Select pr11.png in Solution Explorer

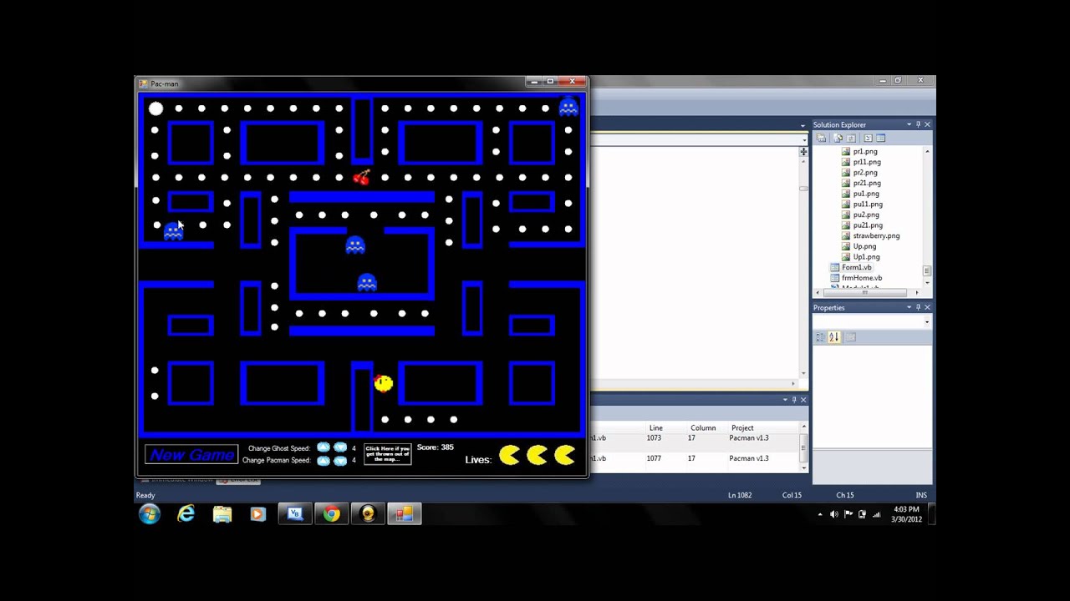click(x=861, y=162)
